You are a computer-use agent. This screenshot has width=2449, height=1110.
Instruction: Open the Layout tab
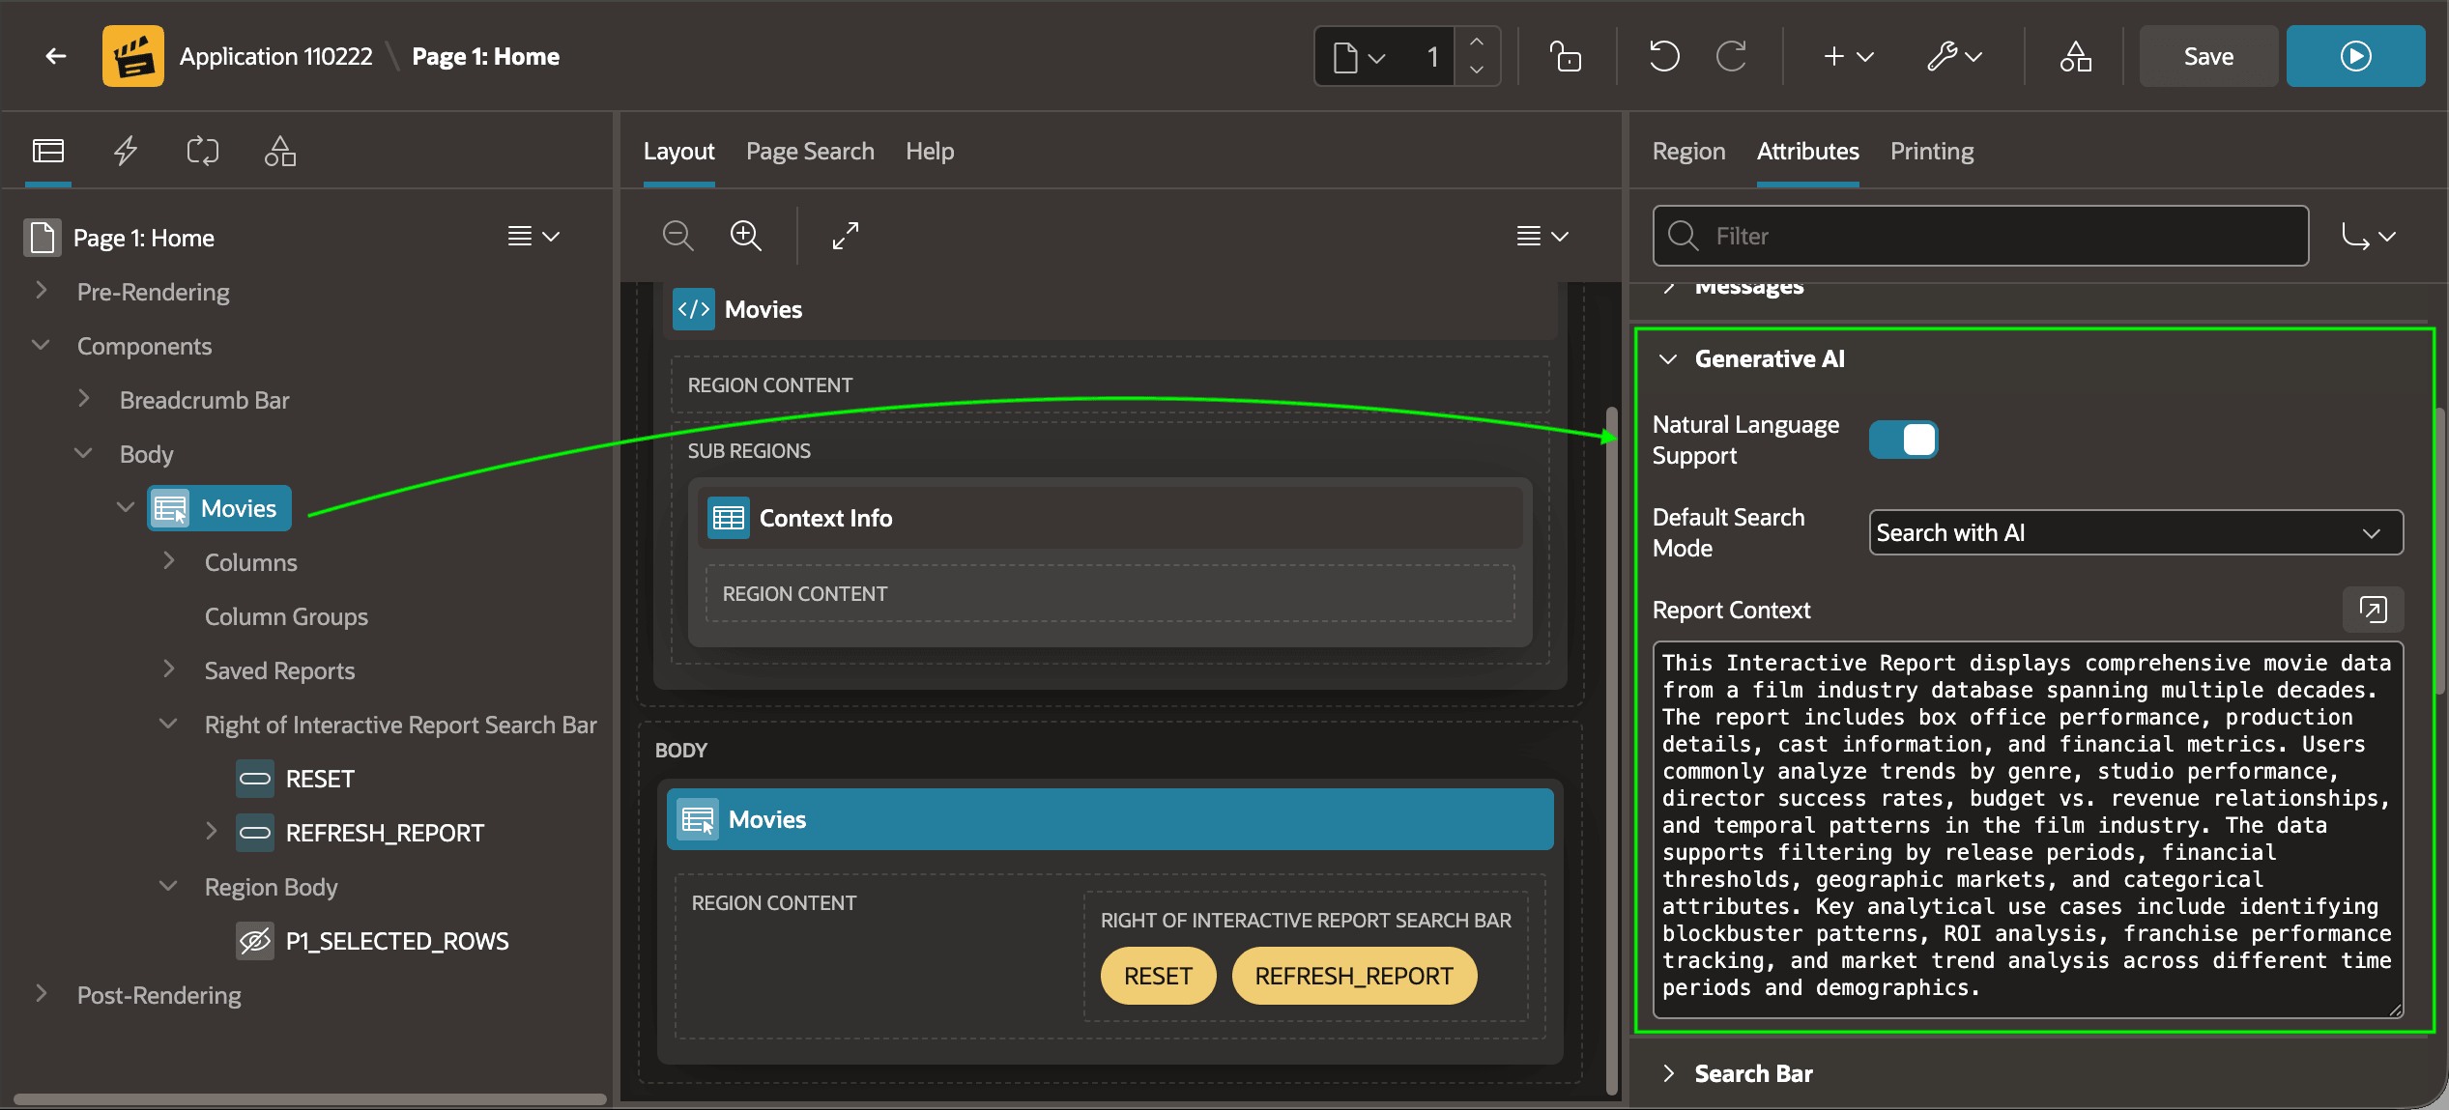point(678,152)
